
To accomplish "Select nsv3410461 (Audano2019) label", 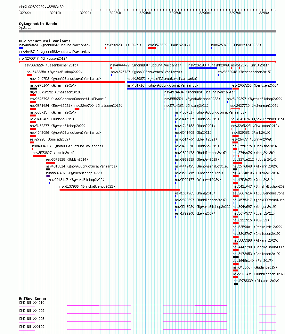I will [52, 119].
